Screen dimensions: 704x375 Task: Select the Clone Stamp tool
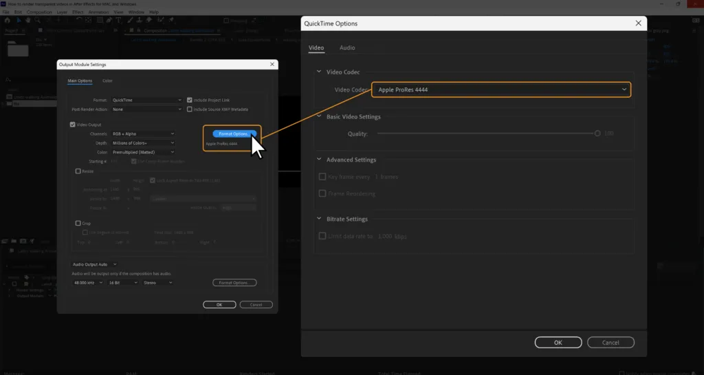coord(140,20)
